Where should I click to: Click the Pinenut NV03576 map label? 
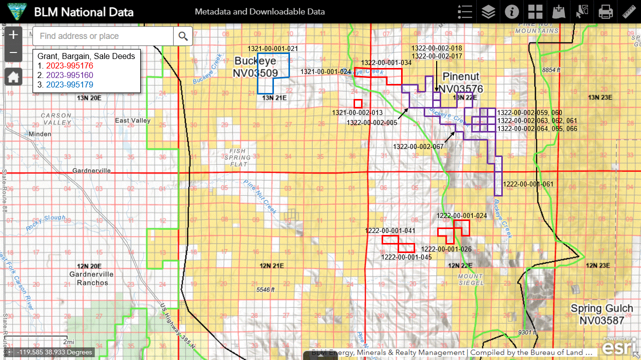point(461,83)
